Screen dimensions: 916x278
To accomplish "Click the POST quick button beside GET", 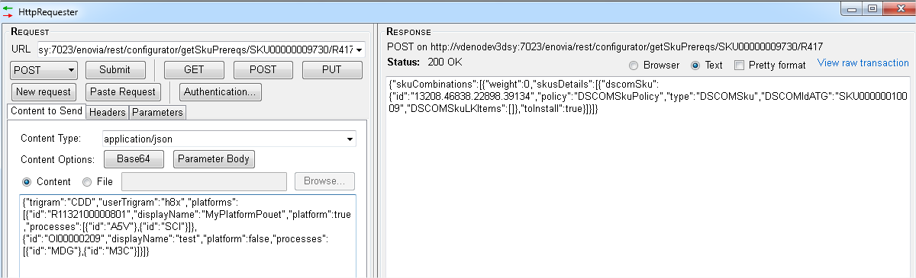I will 263,70.
